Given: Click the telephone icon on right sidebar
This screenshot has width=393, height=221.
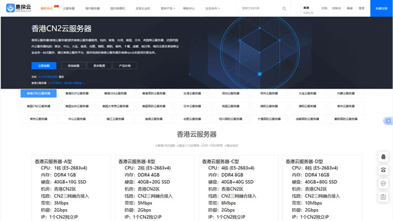Looking at the screenshot, I should [383, 170].
